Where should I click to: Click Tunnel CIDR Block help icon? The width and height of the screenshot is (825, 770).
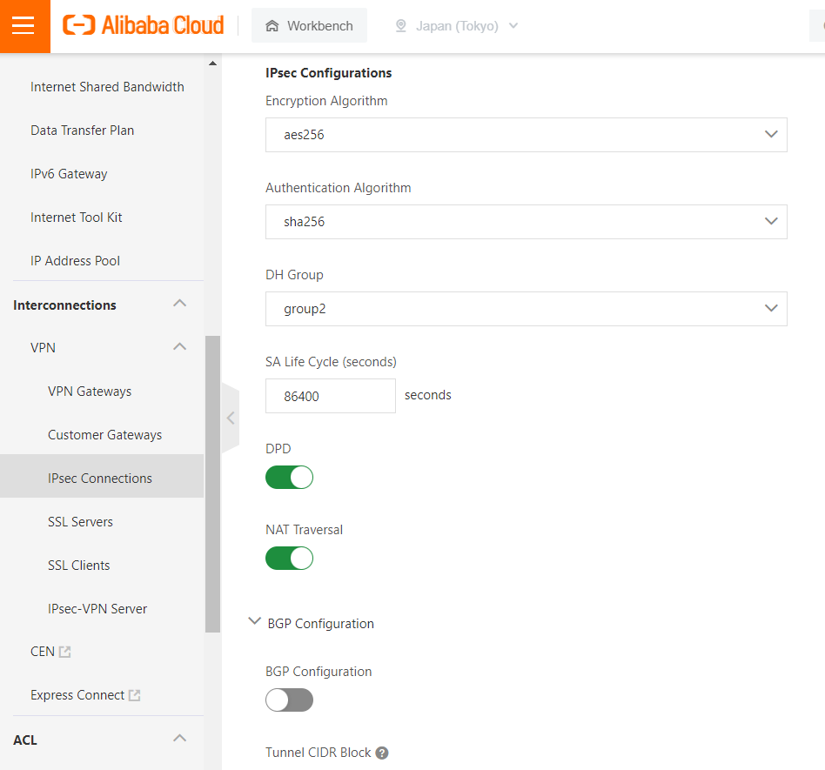(382, 753)
